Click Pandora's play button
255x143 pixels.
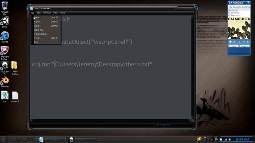click(239, 42)
